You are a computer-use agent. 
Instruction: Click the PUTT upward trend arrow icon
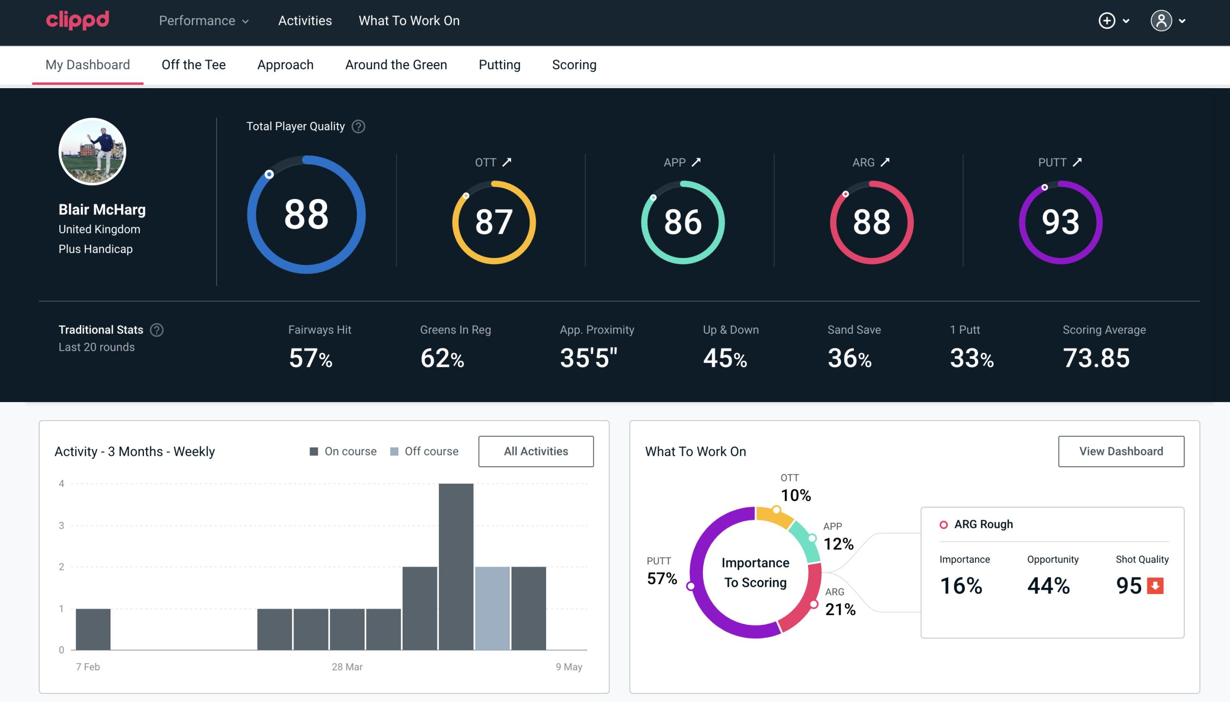[1078, 162]
